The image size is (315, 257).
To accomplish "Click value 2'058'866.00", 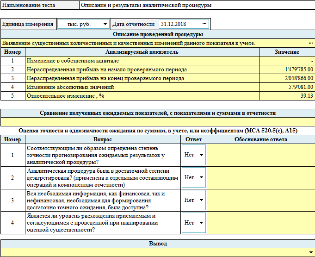I will pos(299,78).
